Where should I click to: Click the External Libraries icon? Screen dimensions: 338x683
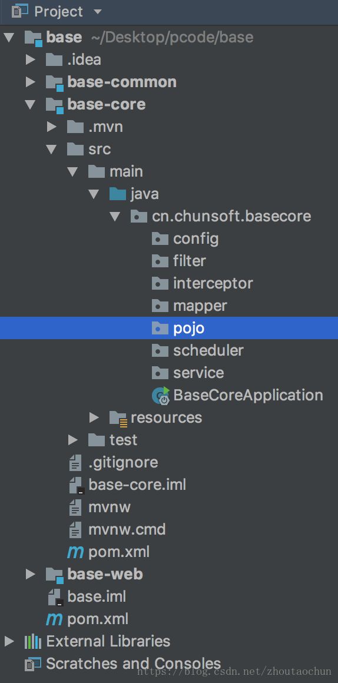click(x=32, y=642)
